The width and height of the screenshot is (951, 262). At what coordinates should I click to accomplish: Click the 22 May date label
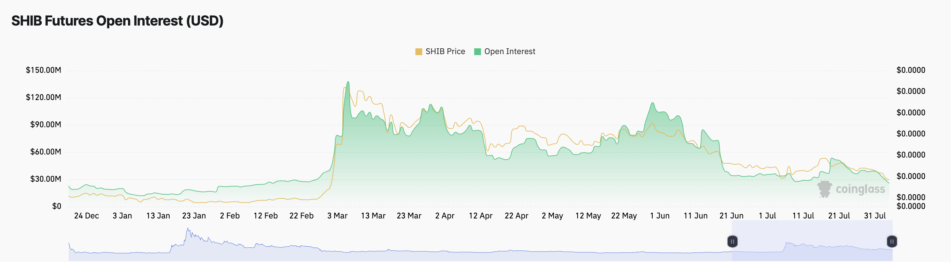pyautogui.click(x=624, y=216)
